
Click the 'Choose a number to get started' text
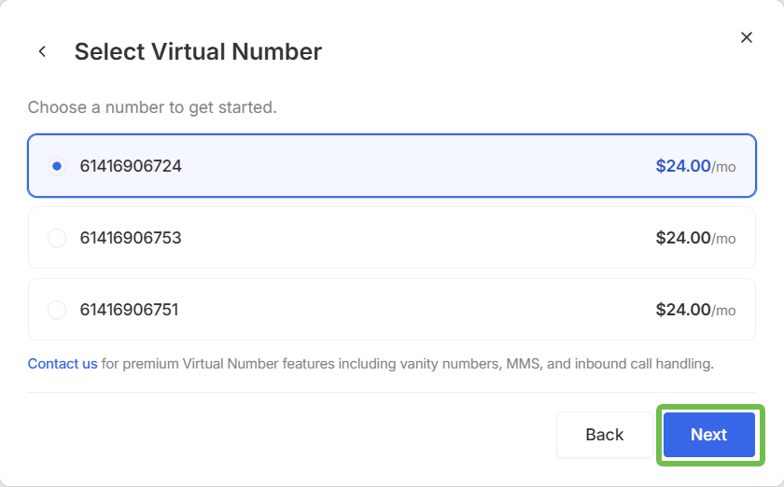(x=152, y=107)
